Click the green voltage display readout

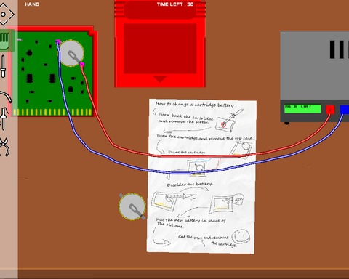302,109
